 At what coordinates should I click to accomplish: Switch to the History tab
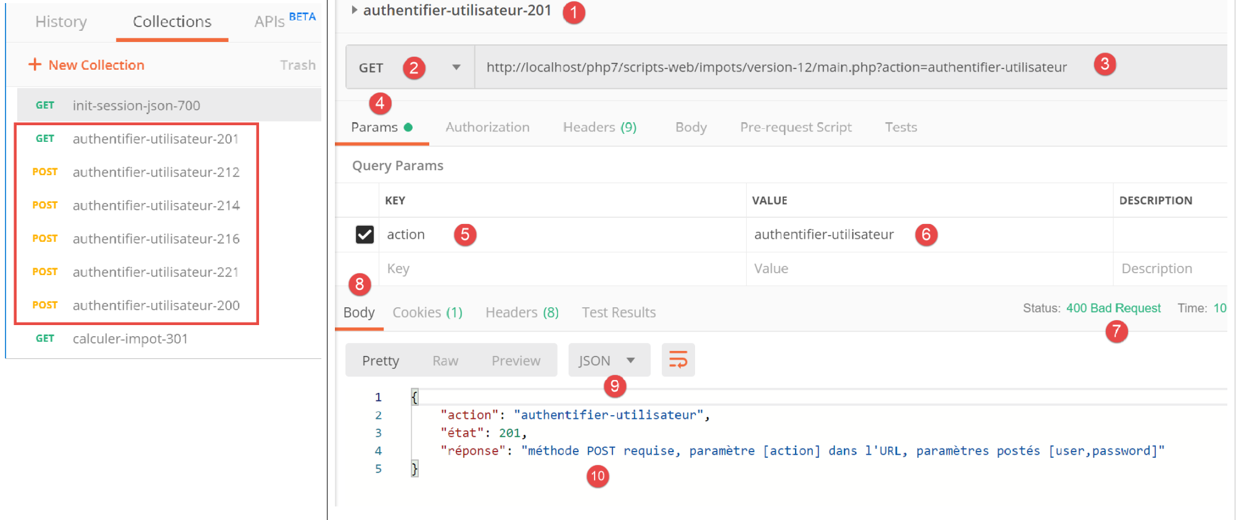pyautogui.click(x=61, y=22)
